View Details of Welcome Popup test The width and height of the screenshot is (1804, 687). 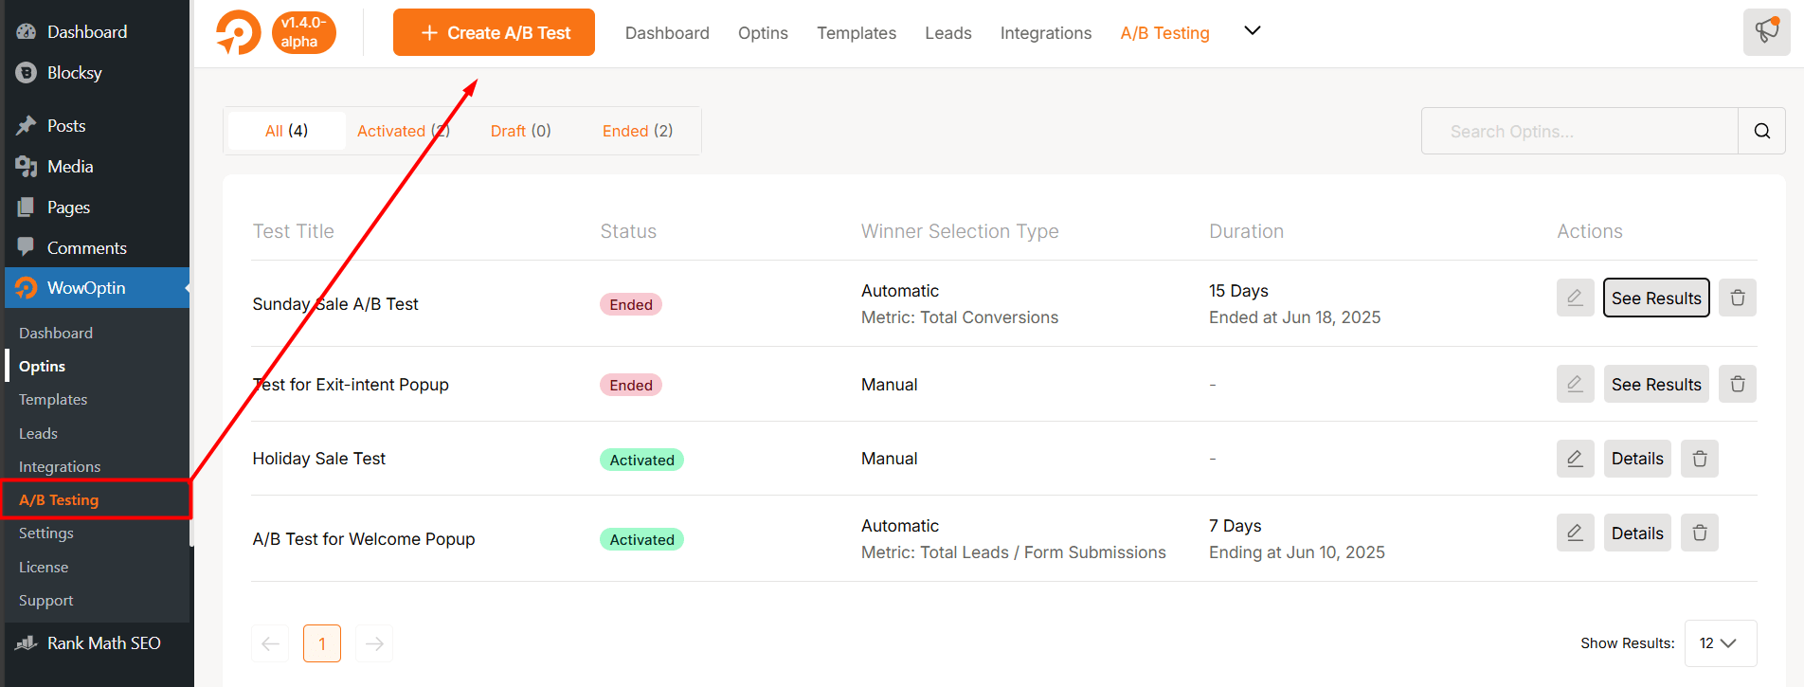click(1637, 533)
